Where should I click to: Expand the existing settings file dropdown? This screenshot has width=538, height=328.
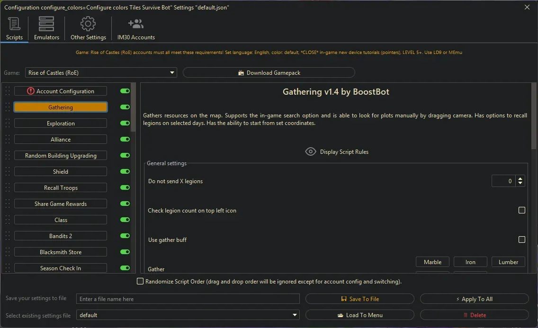click(188, 315)
